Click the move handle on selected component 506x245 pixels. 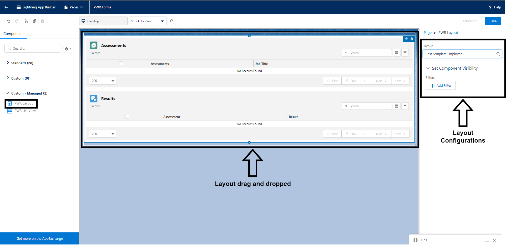click(406, 39)
